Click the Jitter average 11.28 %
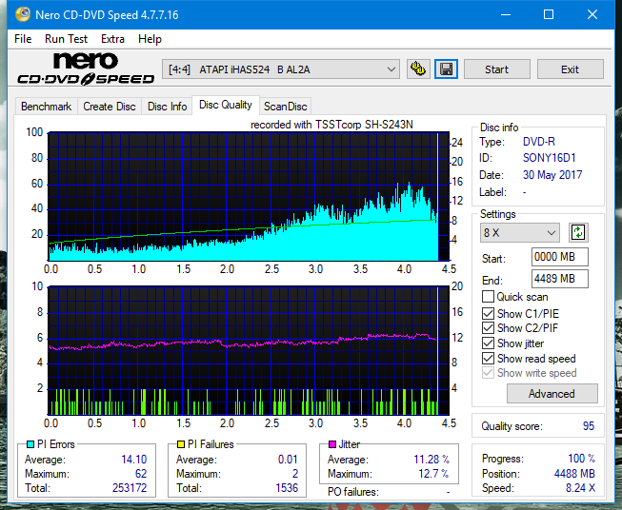622x510 pixels. pyautogui.click(x=431, y=460)
